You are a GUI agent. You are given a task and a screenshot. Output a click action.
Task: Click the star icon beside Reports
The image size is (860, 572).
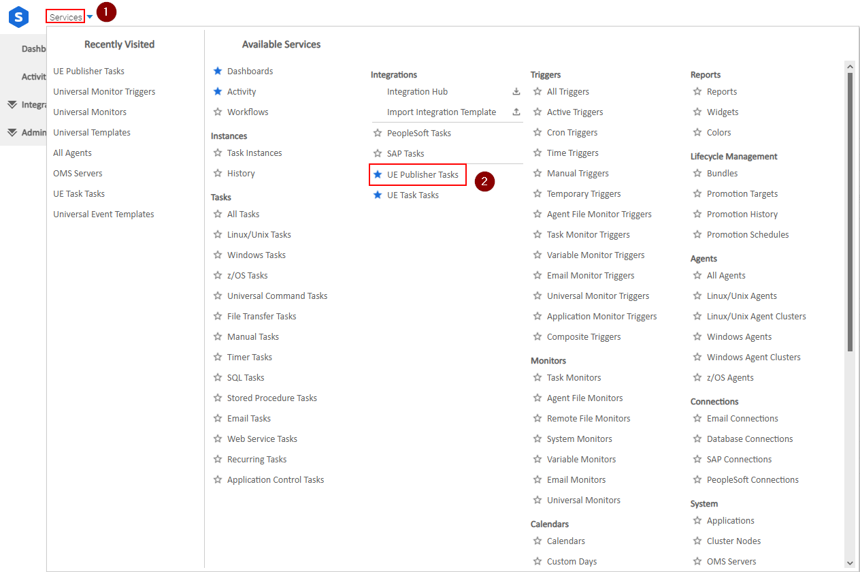point(697,92)
